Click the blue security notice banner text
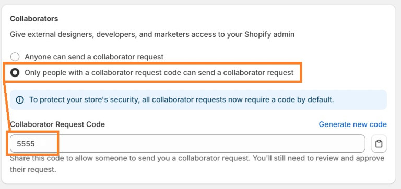 [181, 100]
